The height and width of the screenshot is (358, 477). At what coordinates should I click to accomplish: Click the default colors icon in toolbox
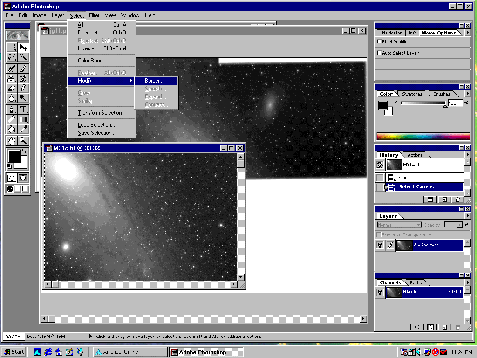pyautogui.click(x=9, y=166)
